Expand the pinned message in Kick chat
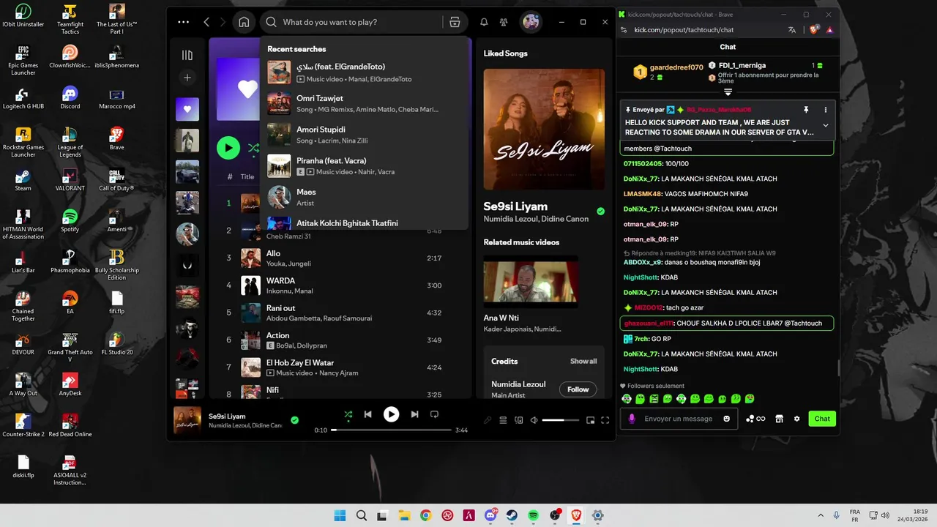 (x=826, y=125)
